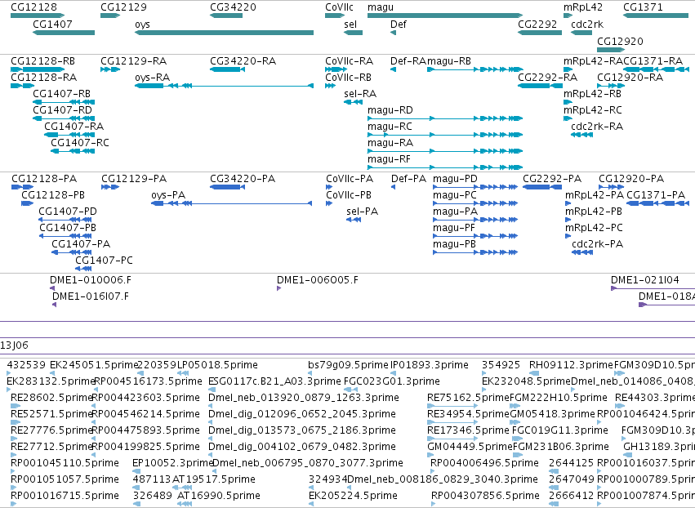Select protein CoVIIc-PB

coord(349,195)
